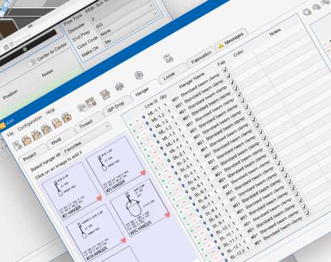Select the Hanger tab
Image resolution: width=331 pixels, height=262 pixels.
(x=142, y=92)
